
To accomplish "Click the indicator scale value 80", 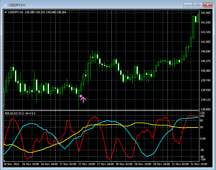I will click(202, 121).
